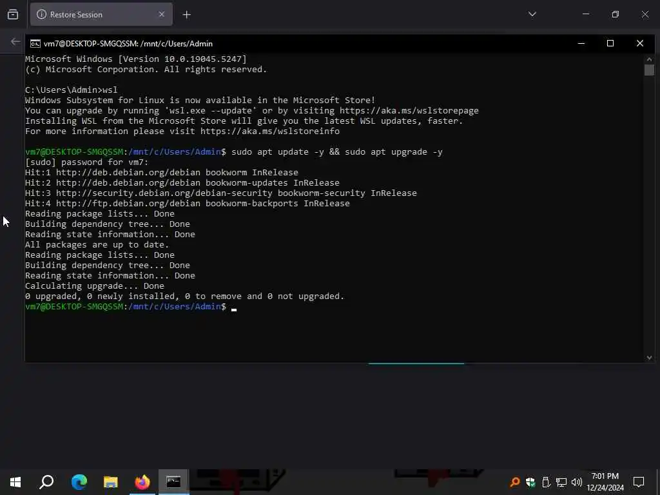The image size is (660, 495).
Task: Open console window system menu icon
Action: [x=35, y=44]
